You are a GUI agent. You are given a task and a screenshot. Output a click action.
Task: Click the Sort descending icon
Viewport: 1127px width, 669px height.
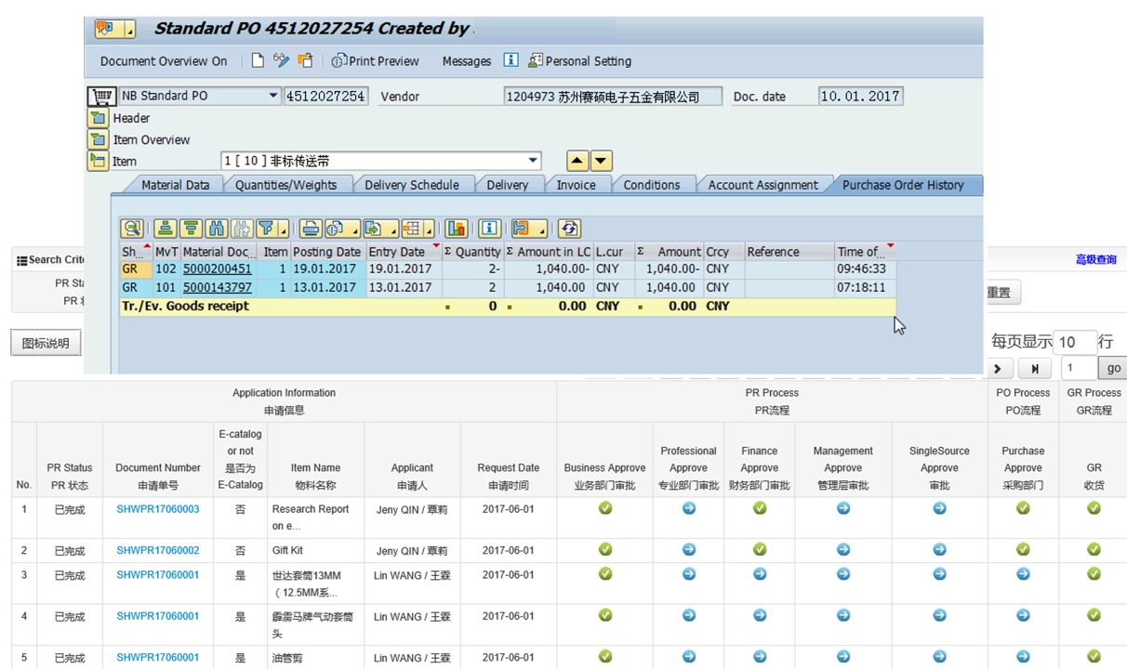click(191, 228)
